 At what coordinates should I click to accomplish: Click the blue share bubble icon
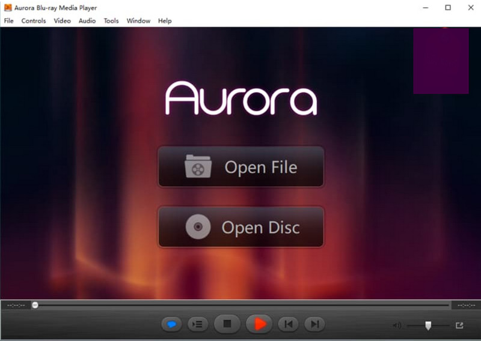coord(171,324)
